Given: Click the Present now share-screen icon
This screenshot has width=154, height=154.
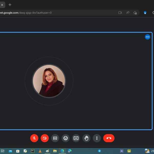Looking at the screenshot, I should 76,138.
